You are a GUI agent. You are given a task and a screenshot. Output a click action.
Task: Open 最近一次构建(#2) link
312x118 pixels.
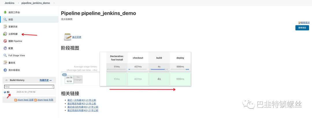(81, 100)
